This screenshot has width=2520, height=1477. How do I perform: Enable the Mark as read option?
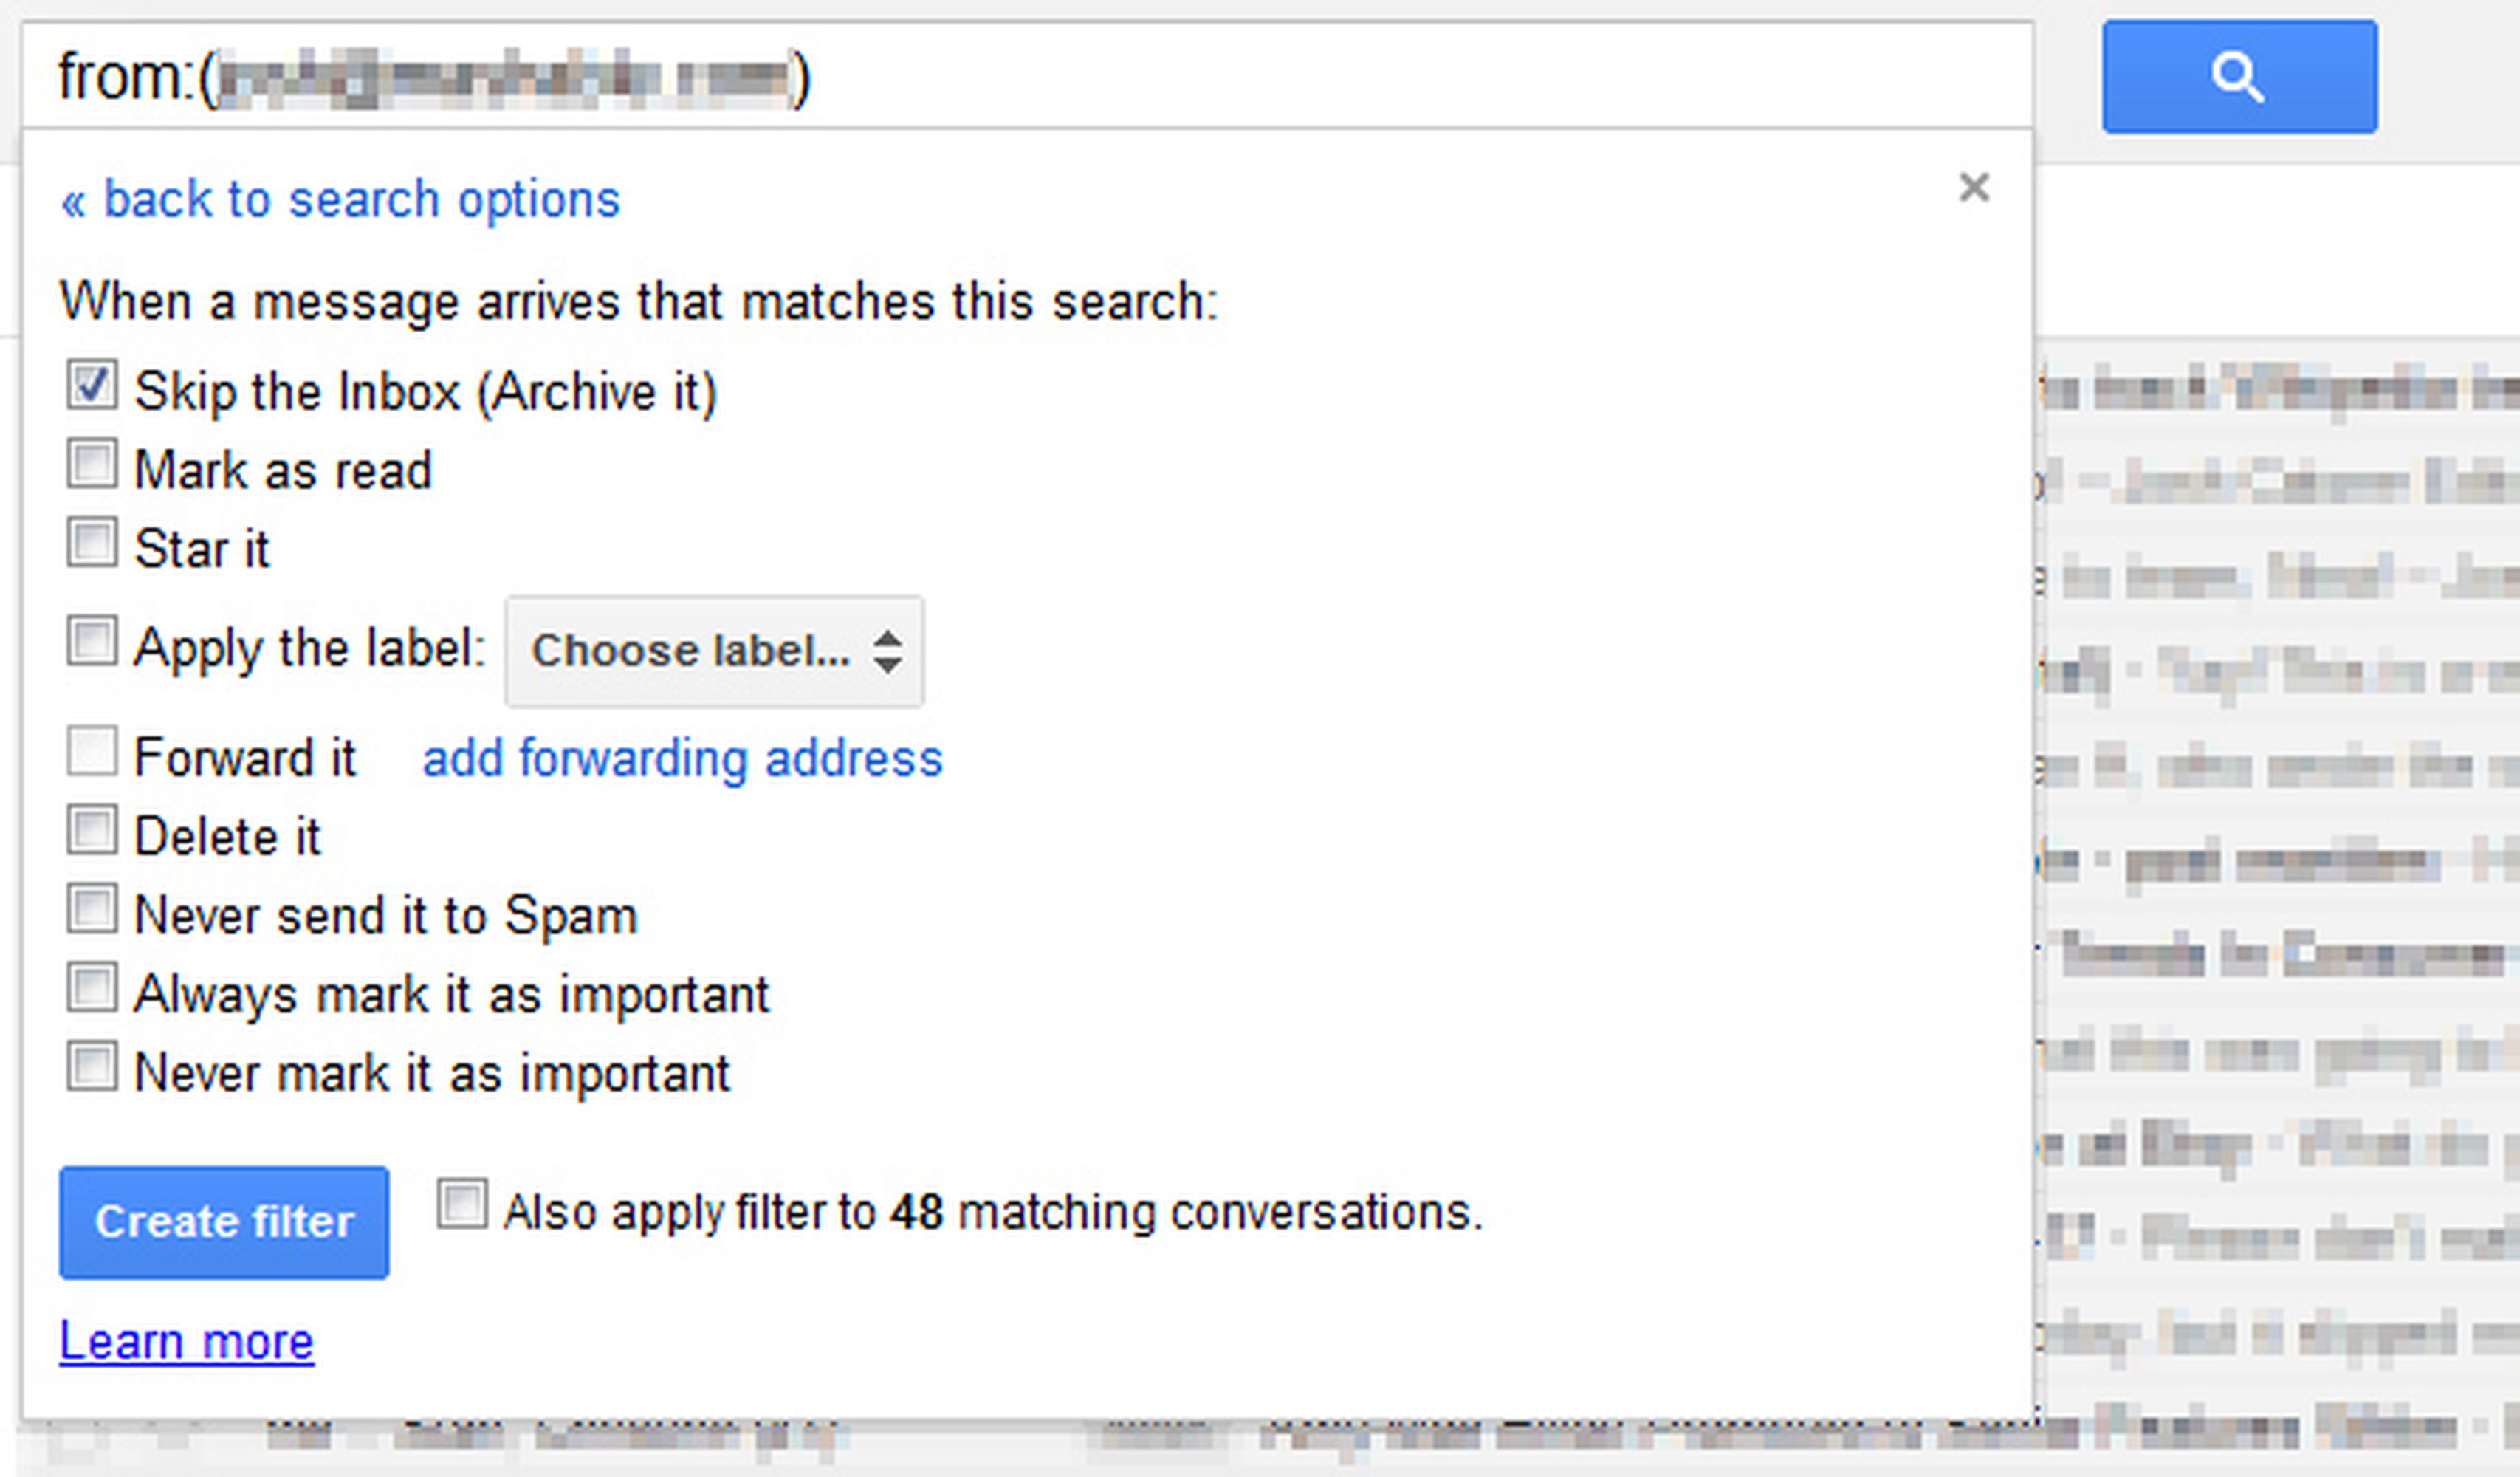93,463
